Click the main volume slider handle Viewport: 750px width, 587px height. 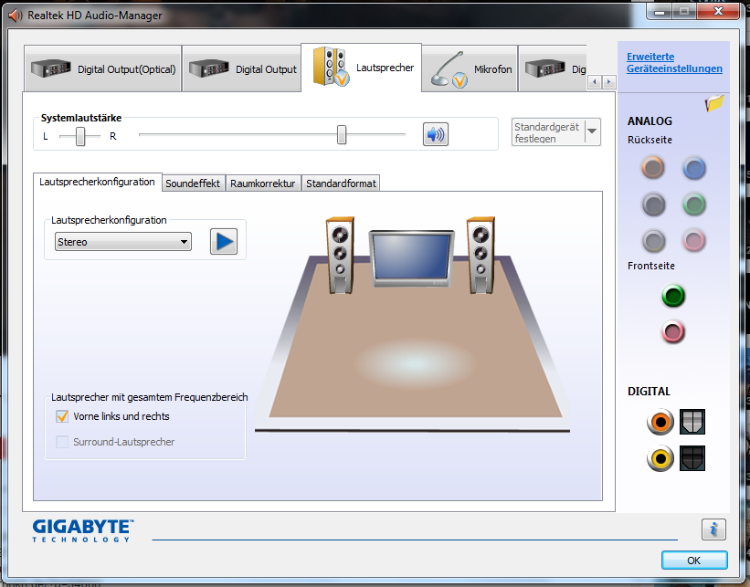point(342,135)
